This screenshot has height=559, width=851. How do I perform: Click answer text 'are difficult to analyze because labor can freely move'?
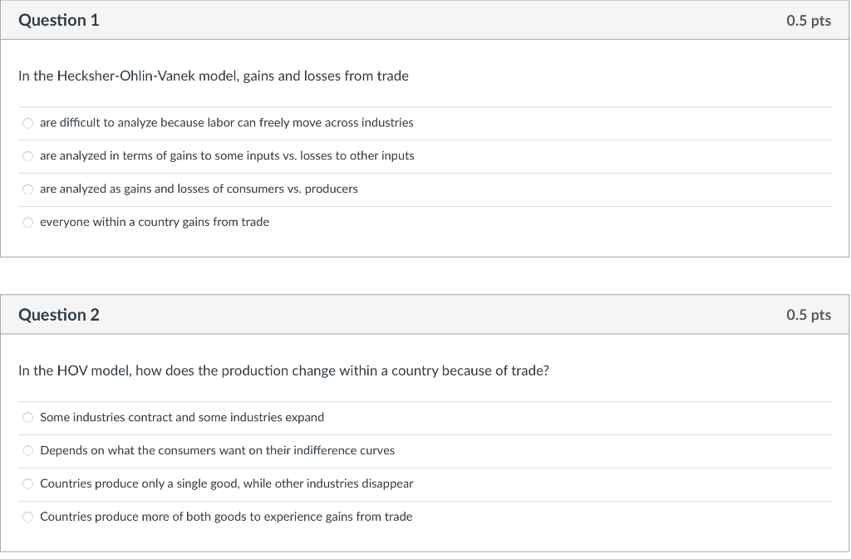point(226,123)
